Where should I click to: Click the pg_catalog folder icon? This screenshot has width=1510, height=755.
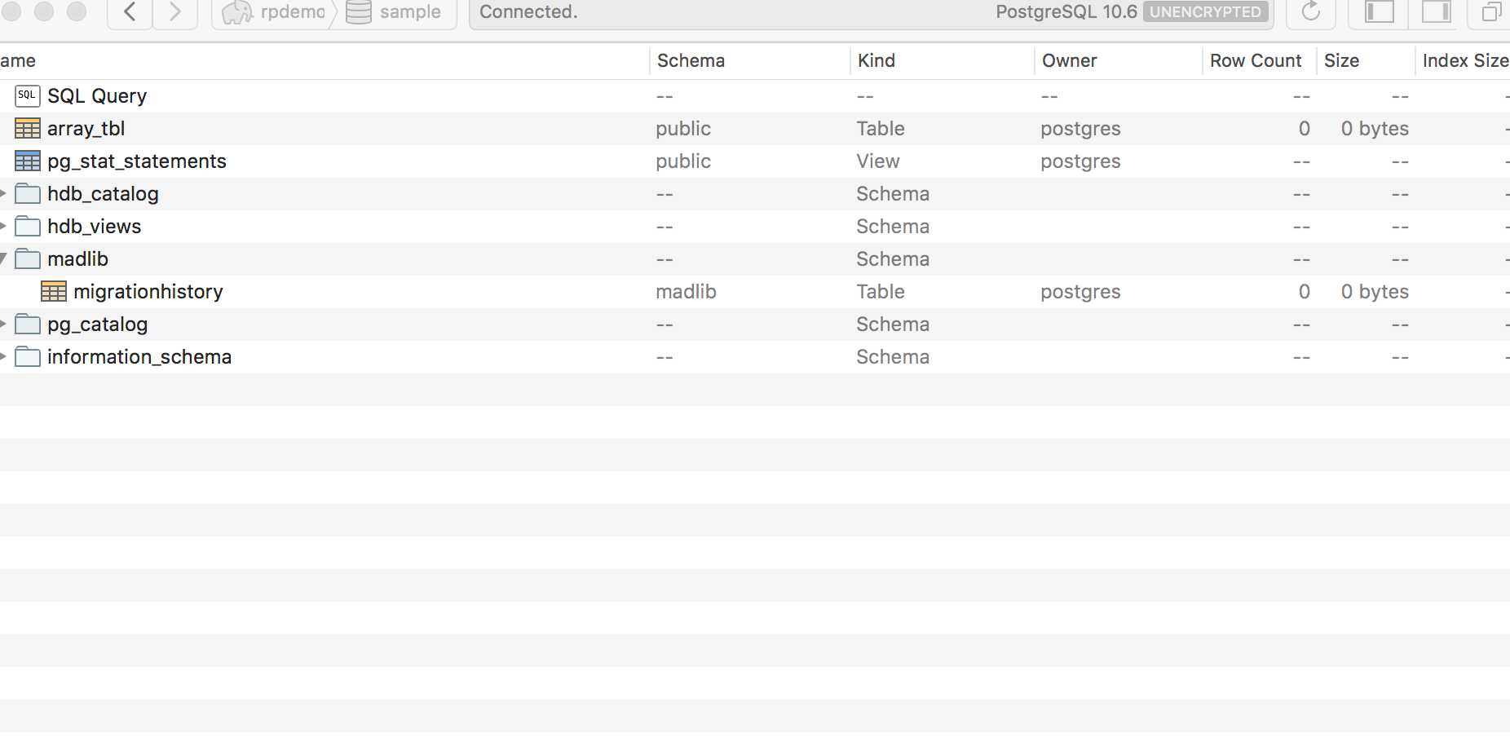coord(28,325)
